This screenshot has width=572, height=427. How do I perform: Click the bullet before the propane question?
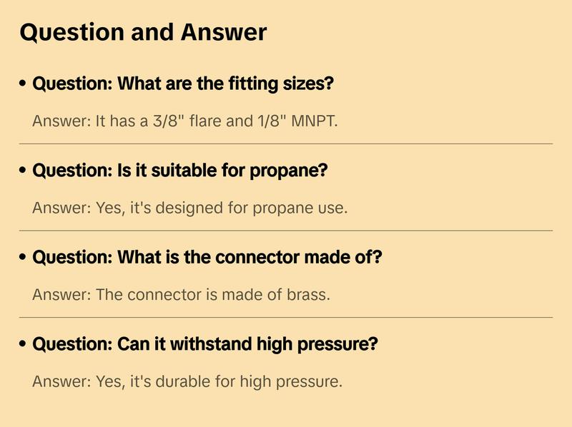click(x=23, y=171)
